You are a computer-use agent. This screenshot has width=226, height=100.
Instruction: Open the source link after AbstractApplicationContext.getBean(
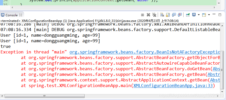(215, 80)
